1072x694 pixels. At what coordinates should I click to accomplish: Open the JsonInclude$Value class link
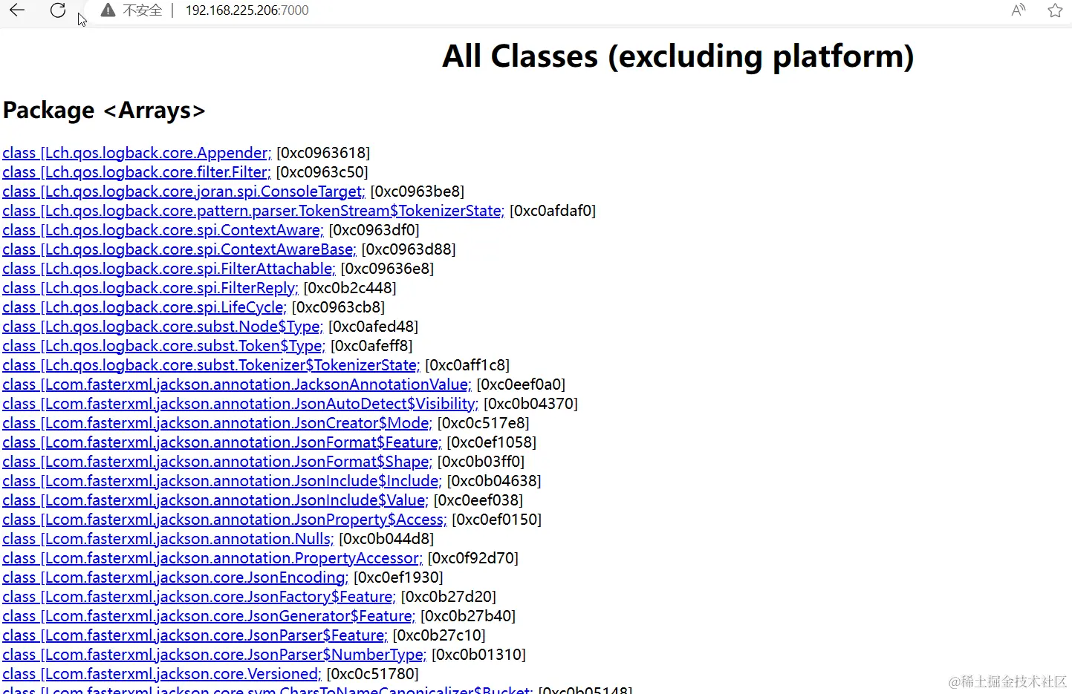(215, 500)
